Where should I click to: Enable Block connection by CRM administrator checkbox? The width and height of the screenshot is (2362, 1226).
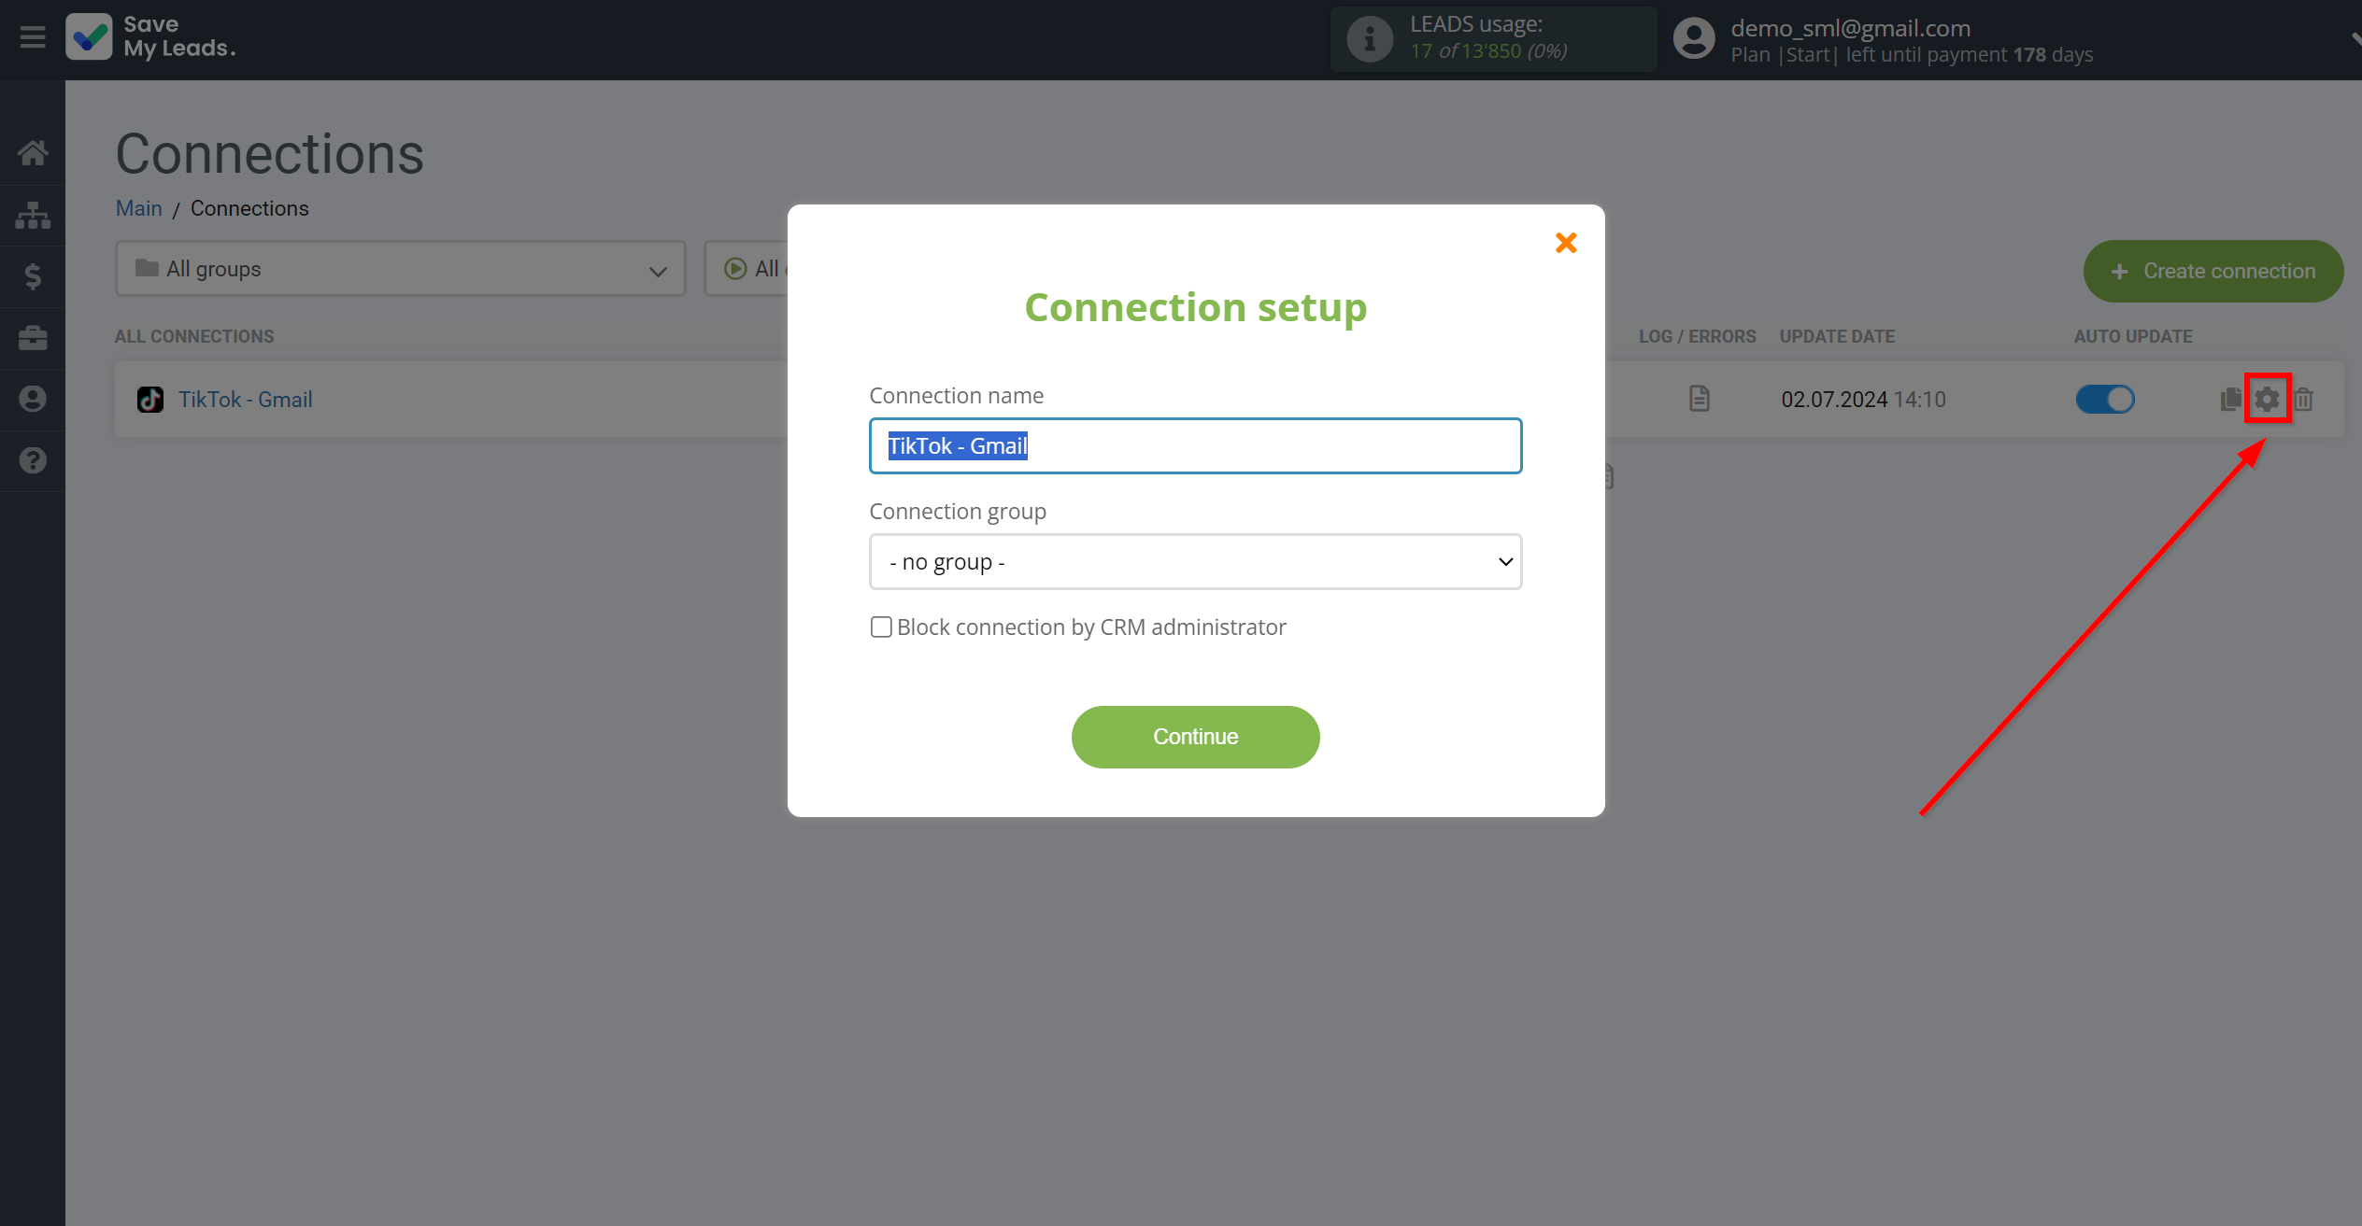pos(879,627)
